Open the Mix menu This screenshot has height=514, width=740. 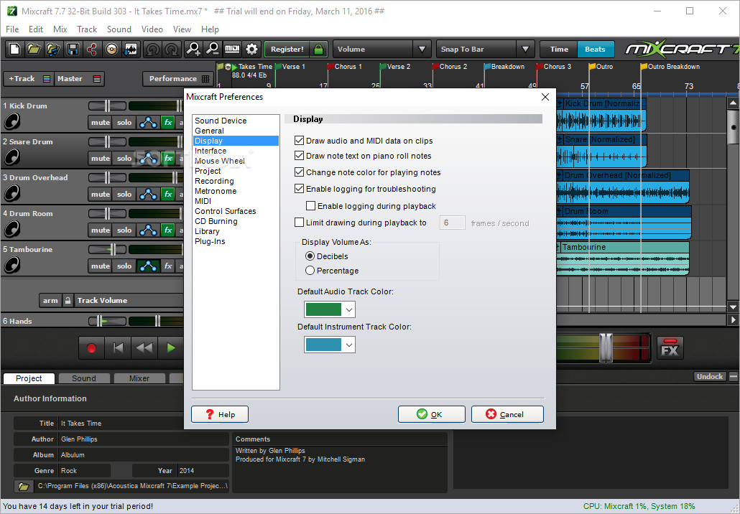coord(60,29)
